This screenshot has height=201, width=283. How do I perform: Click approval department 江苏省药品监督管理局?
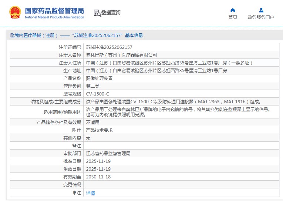point(108,153)
